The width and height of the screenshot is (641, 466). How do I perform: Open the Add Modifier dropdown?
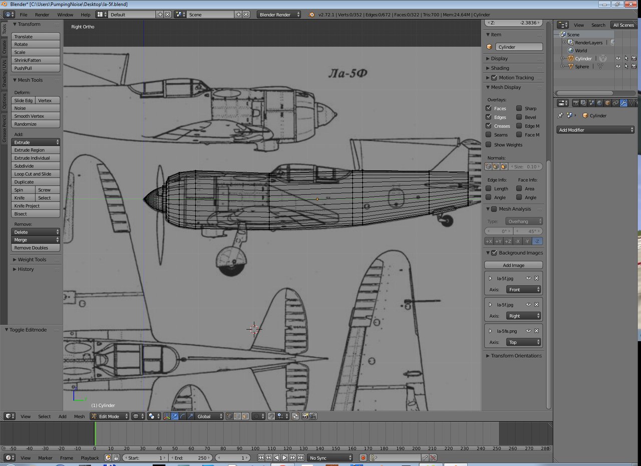[x=595, y=130]
